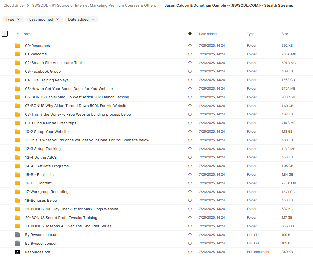Favorite the 01-Welcome folder with heart
313x257 pixels.
coord(190,54)
